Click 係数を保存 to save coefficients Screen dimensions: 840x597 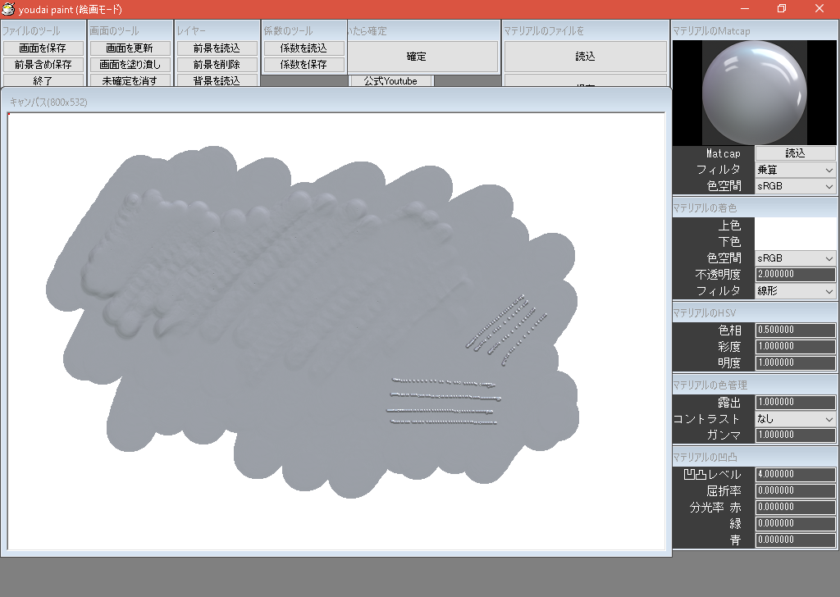(302, 64)
